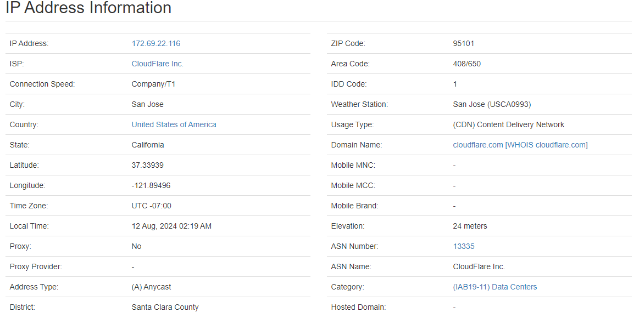639x318 pixels.
Task: Select the Country: label
Action: click(24, 125)
